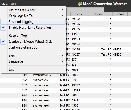Select svchost.exe in the port 500 row
Viewport: 131px width, 110px height.
[x=41, y=95]
